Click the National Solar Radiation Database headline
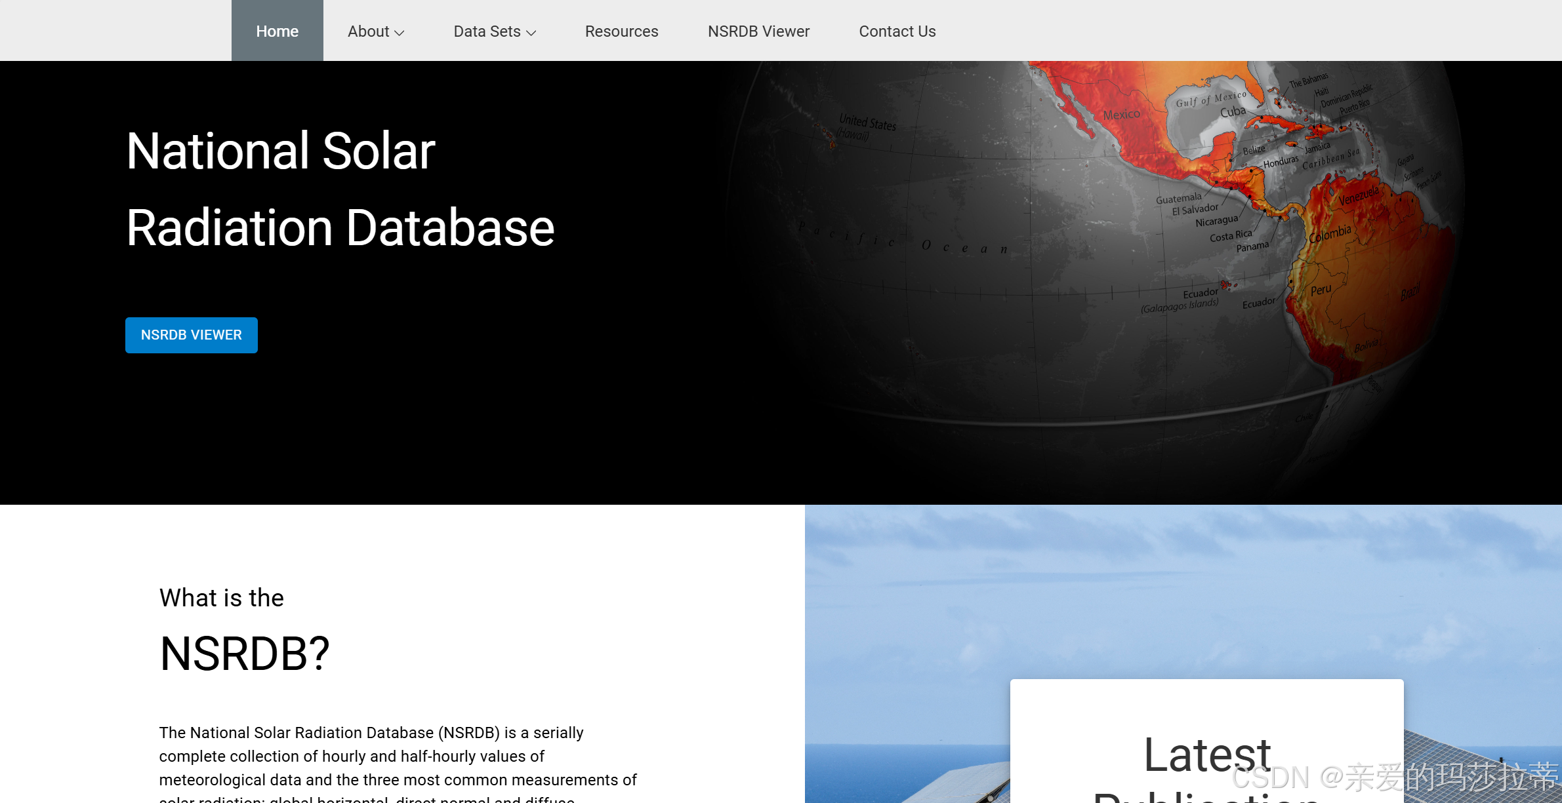The image size is (1562, 803). click(x=340, y=189)
